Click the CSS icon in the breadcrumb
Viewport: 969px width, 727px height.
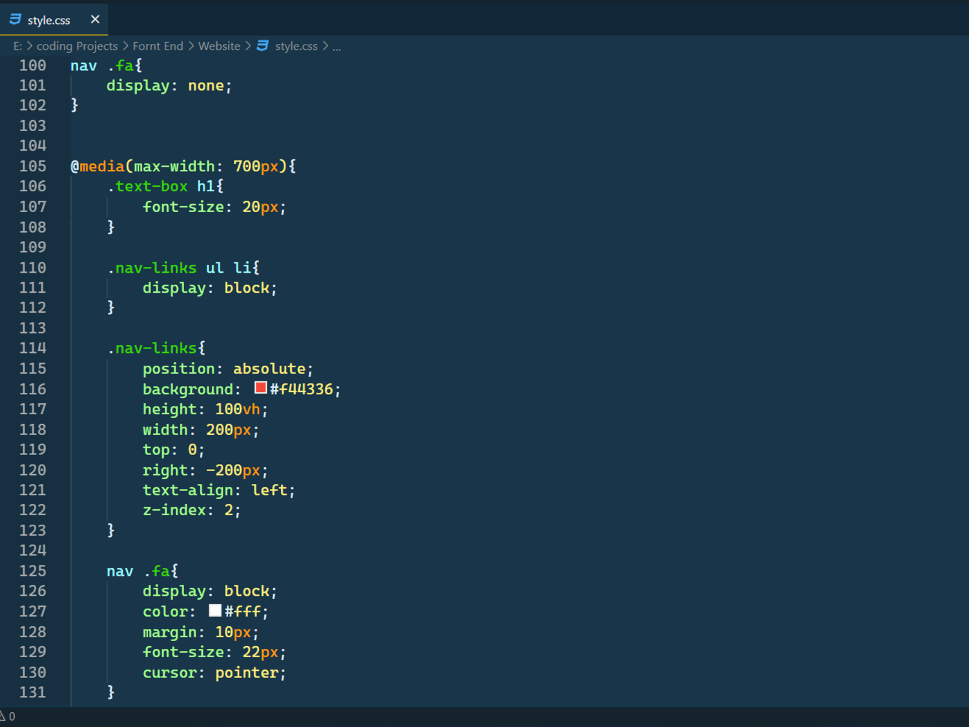point(263,46)
